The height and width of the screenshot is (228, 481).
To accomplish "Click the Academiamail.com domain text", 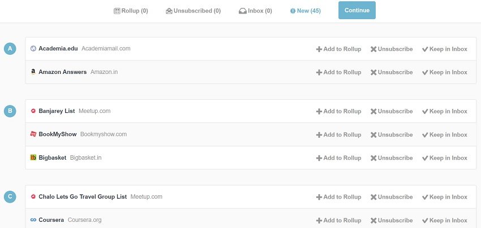I will pos(106,49).
